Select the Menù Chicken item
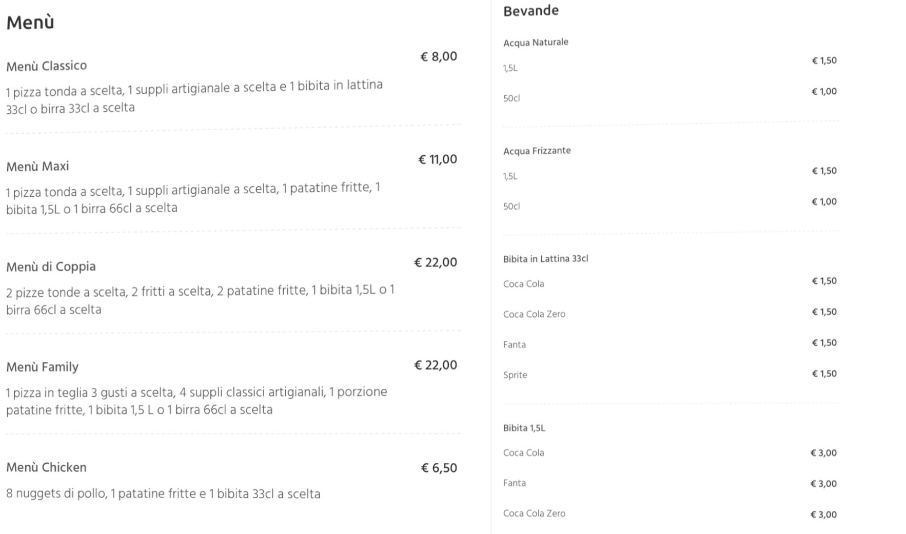The image size is (906, 534). point(46,467)
